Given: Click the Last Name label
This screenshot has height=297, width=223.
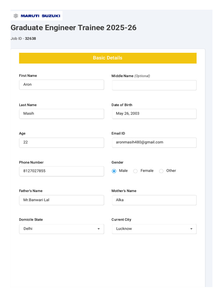Looking at the screenshot, I should (x=28, y=105).
